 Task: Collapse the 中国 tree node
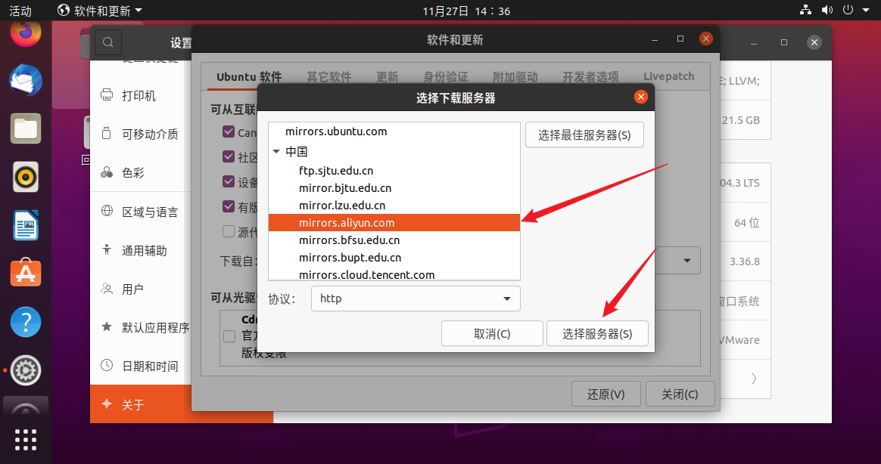click(x=276, y=151)
